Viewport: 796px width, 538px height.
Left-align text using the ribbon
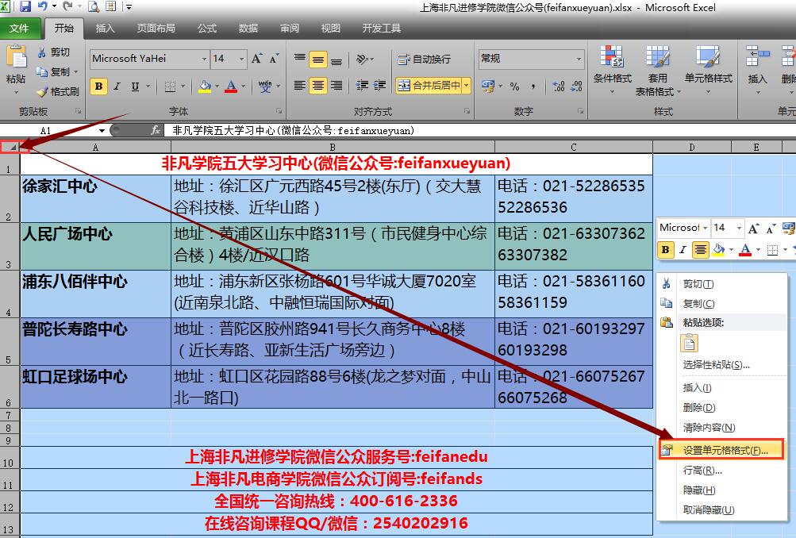pos(300,85)
